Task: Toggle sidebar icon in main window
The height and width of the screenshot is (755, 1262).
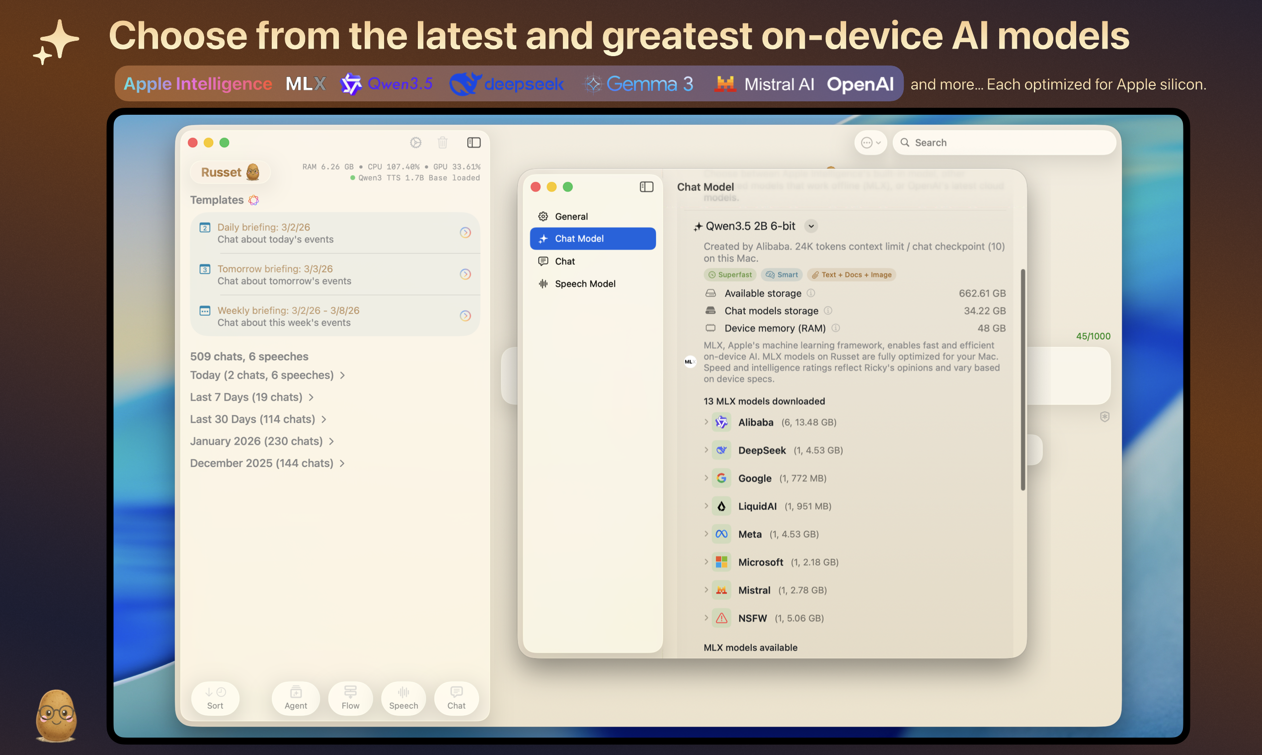Action: (x=473, y=143)
